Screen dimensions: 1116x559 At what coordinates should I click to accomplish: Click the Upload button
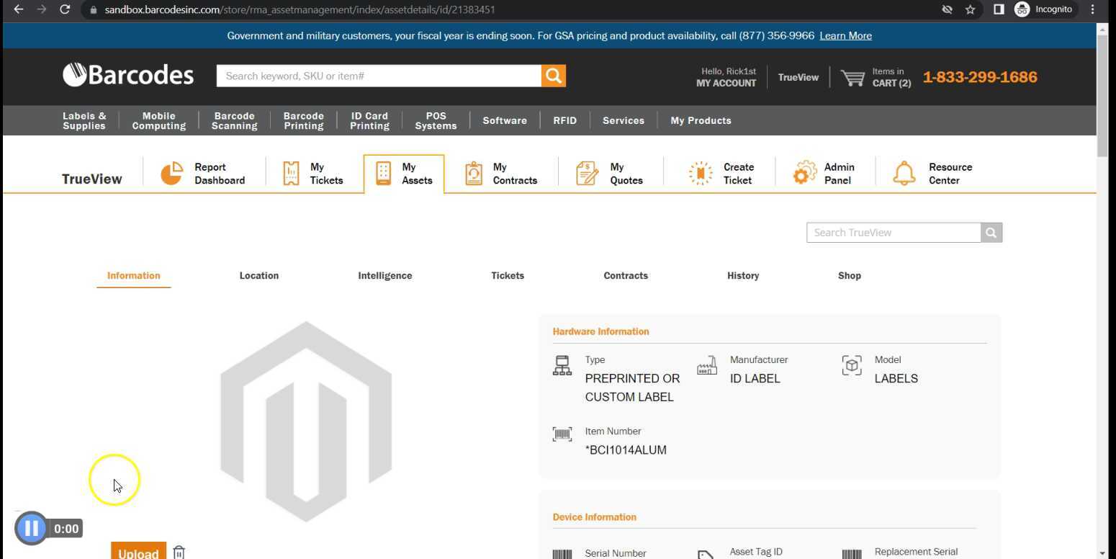138,552
